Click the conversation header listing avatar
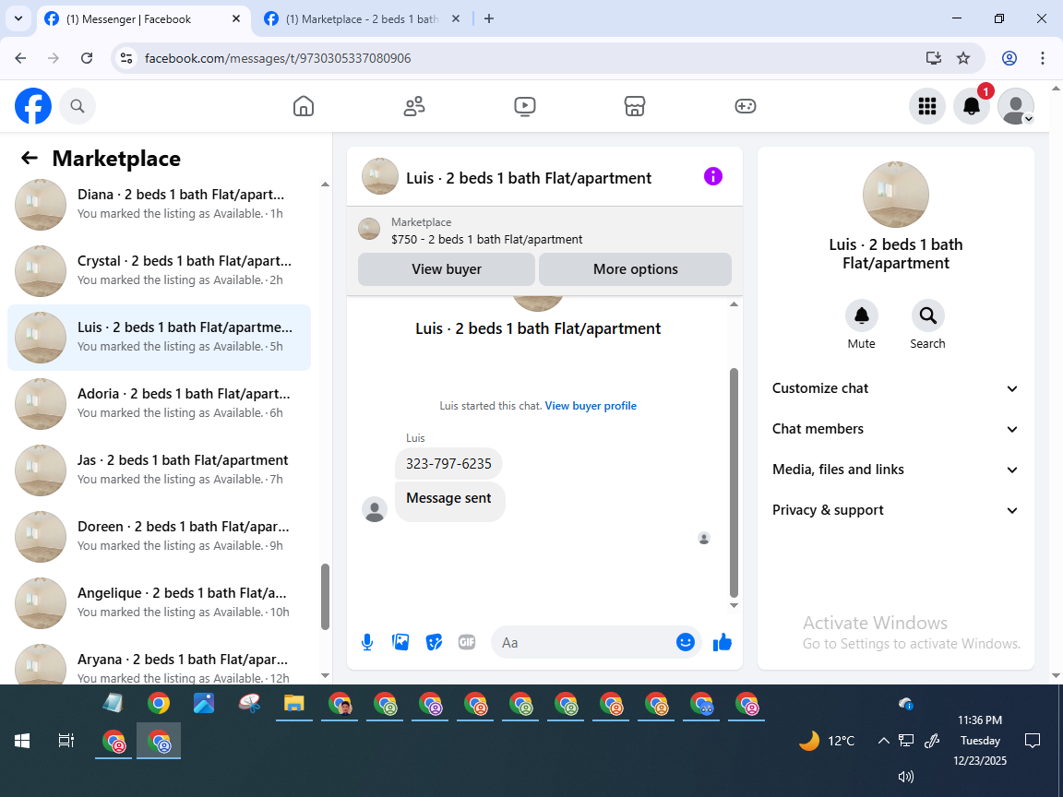Viewport: 1063px width, 797px height. 379,176
